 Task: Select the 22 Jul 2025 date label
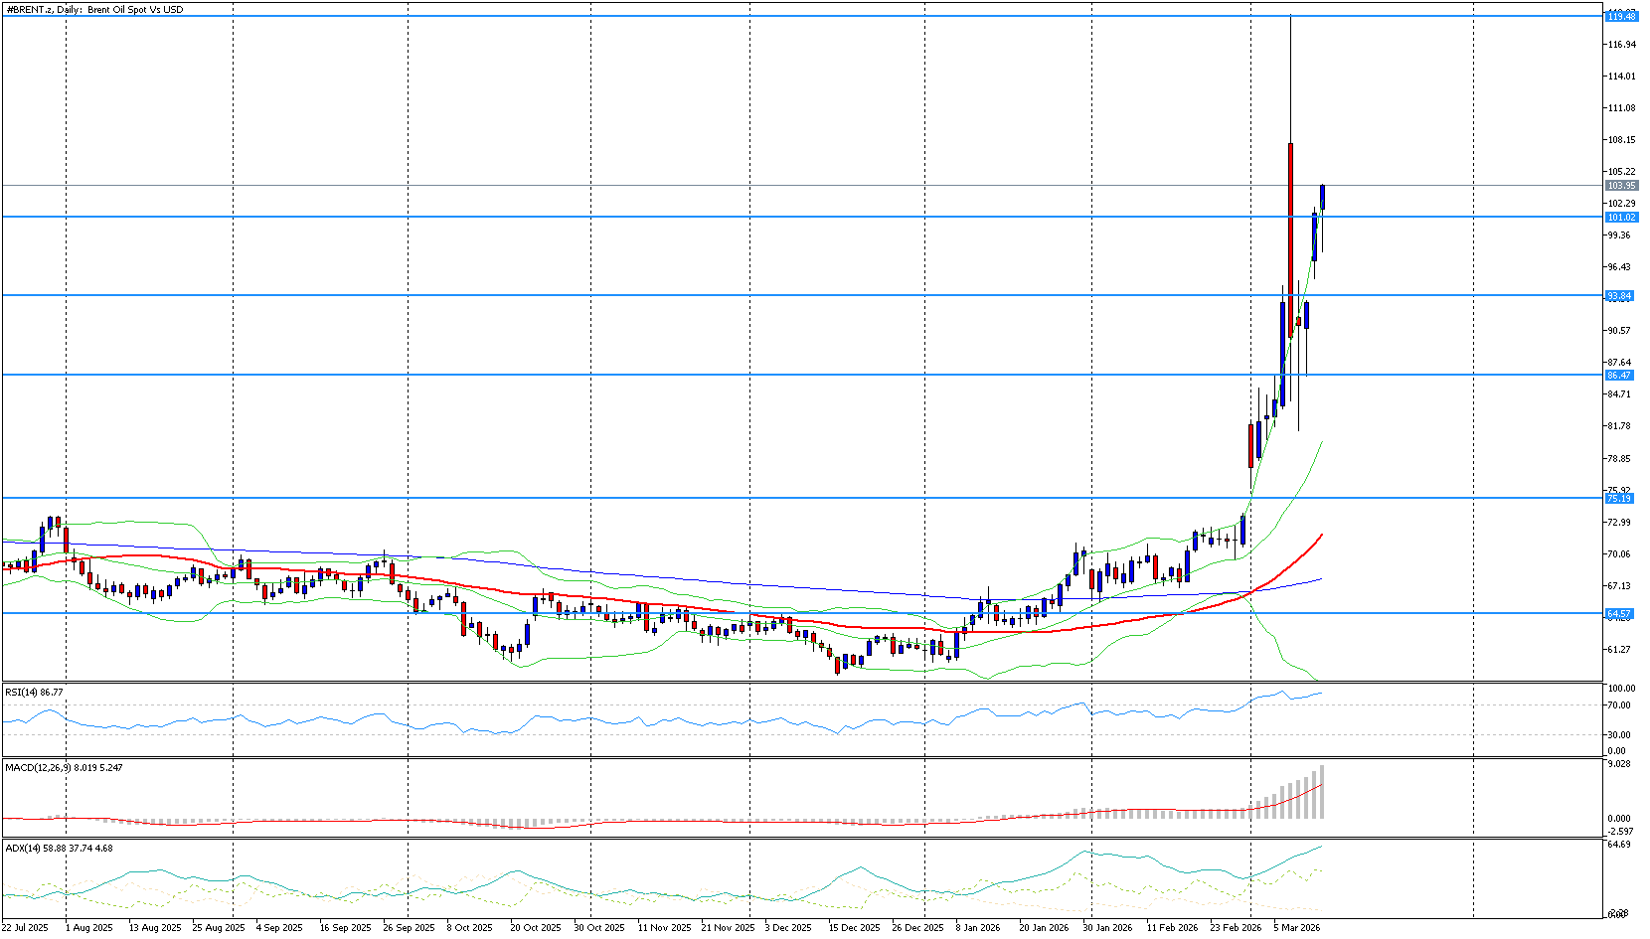click(x=25, y=927)
